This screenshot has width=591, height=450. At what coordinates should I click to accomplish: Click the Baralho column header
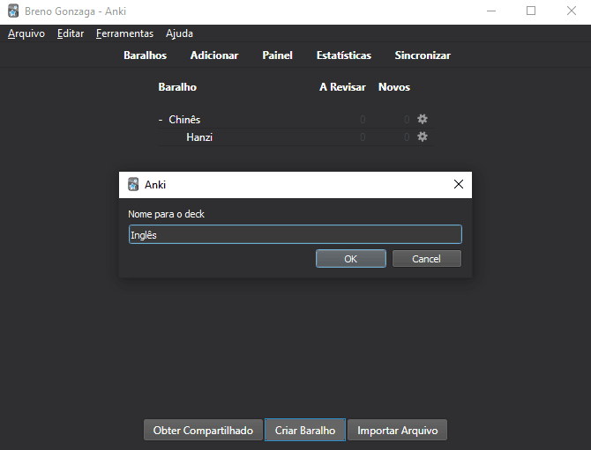[177, 87]
